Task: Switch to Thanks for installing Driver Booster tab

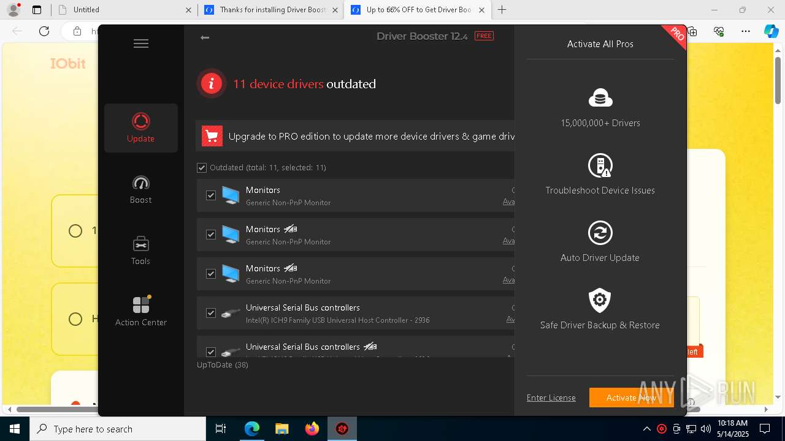Action: (x=271, y=10)
